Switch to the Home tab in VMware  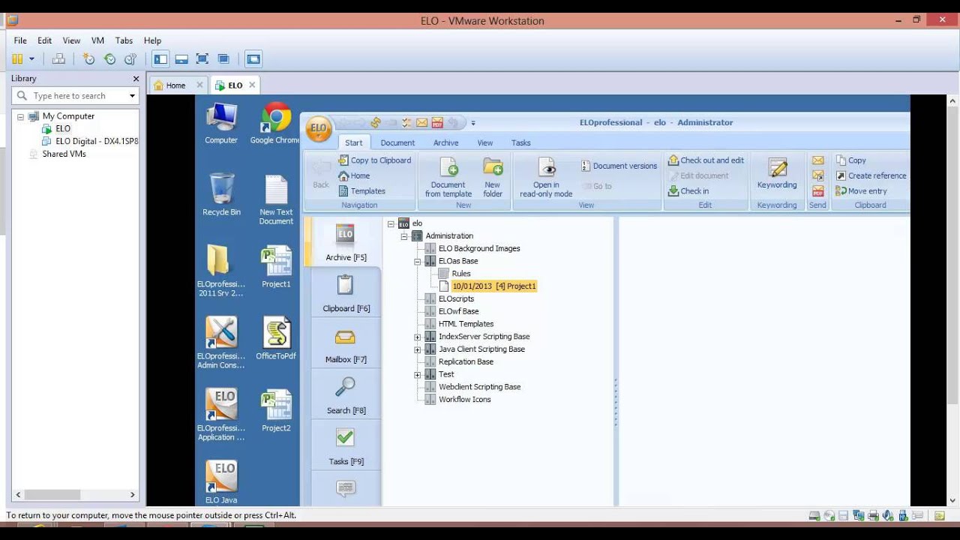175,85
